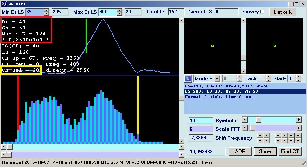Click the thumb of the constellation panels scrollbar
The width and height of the screenshot is (307, 167).
pyautogui.click(x=243, y=58)
